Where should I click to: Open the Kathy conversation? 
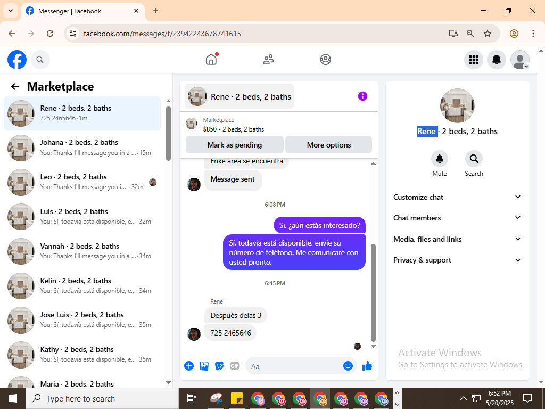[x=82, y=355]
